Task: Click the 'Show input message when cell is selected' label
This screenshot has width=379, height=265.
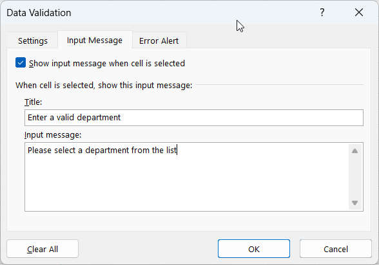Action: click(x=107, y=64)
